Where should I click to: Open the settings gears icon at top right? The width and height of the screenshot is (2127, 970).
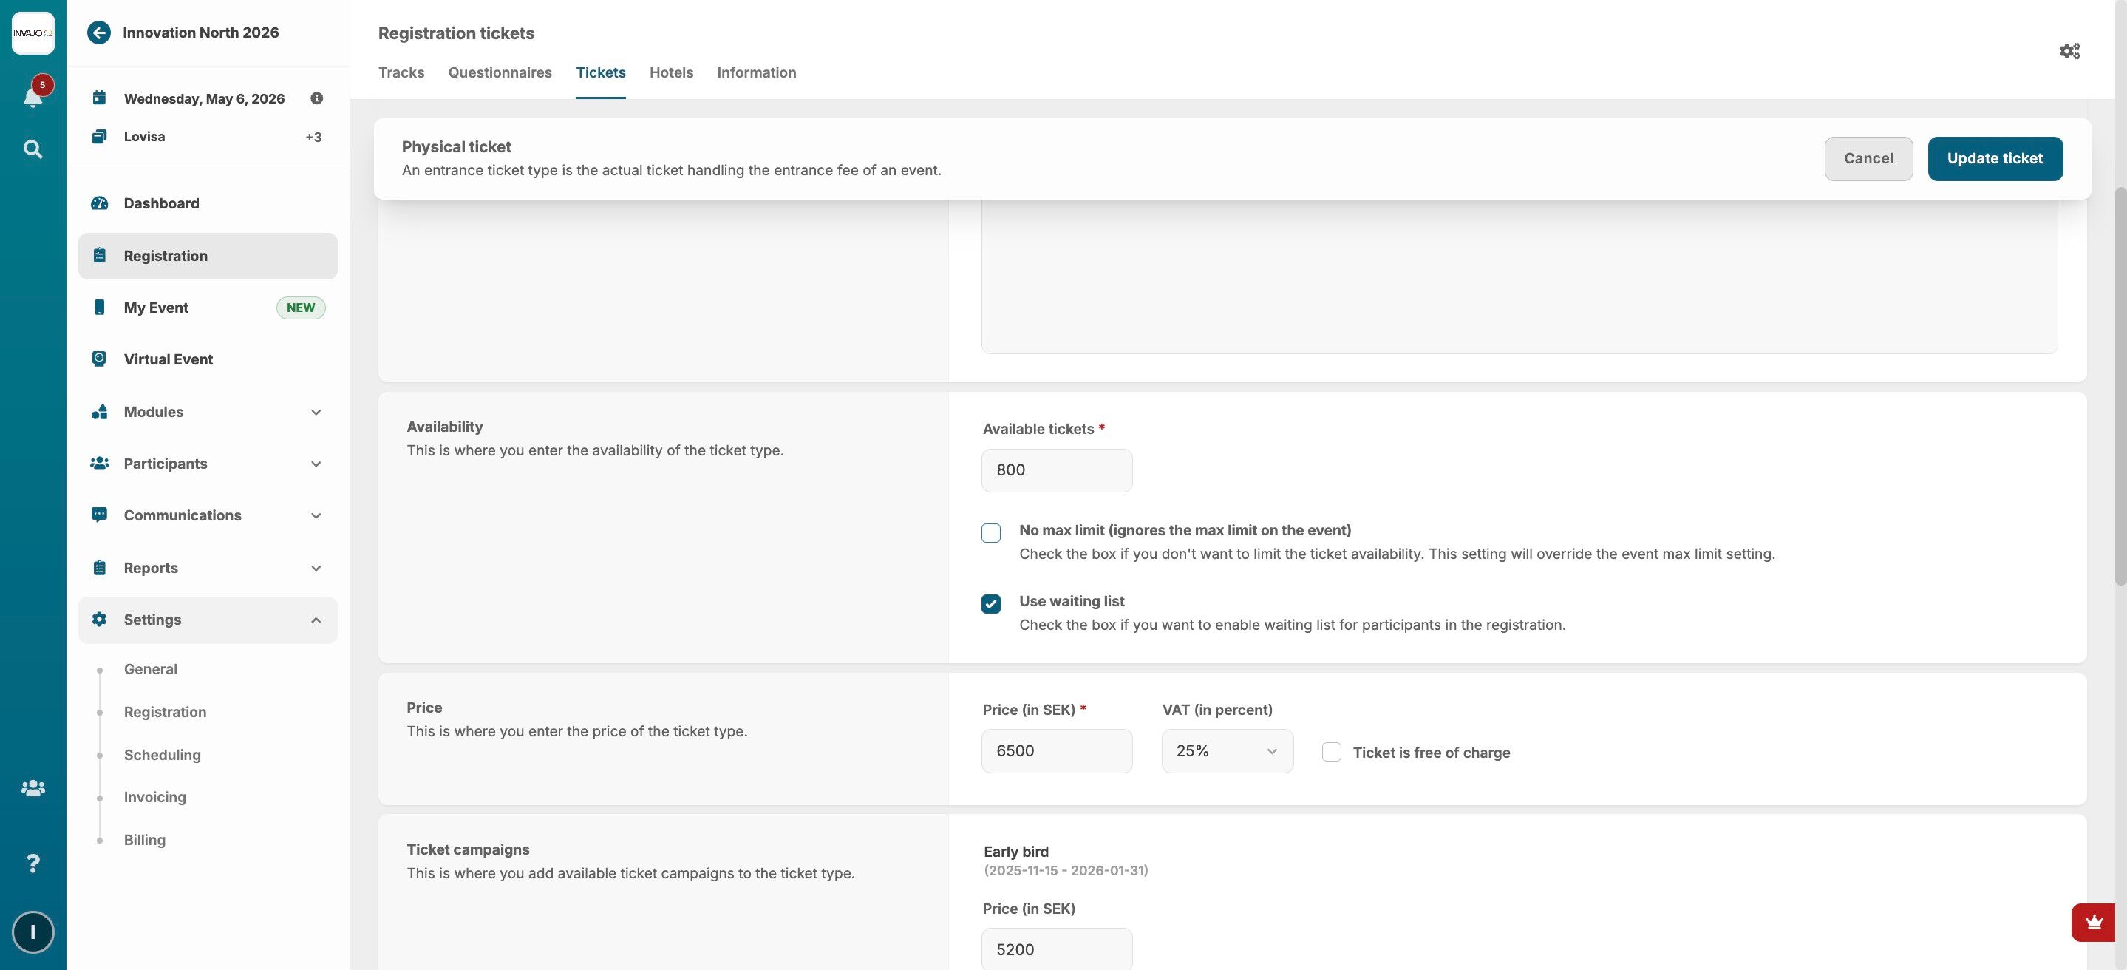point(2069,51)
